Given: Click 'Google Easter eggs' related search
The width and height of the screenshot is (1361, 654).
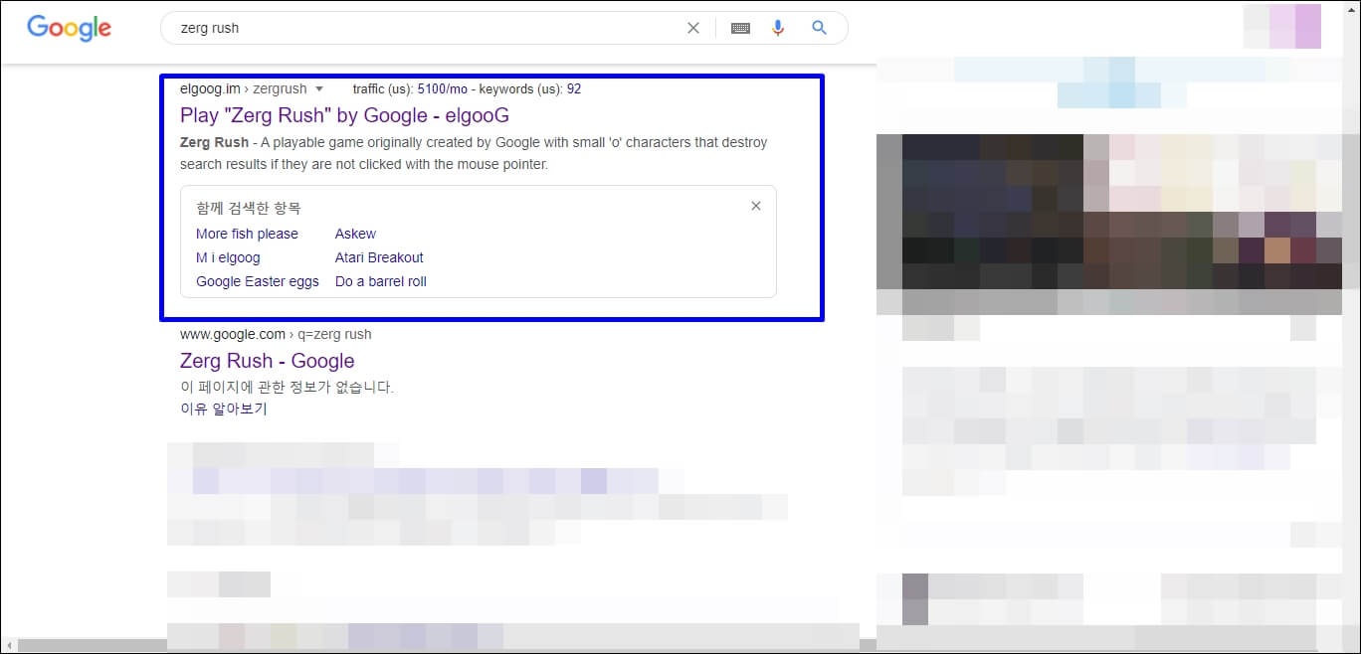Looking at the screenshot, I should click(x=258, y=281).
